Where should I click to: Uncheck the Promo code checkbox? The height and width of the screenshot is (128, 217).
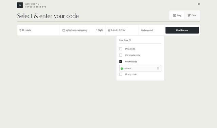click(121, 62)
